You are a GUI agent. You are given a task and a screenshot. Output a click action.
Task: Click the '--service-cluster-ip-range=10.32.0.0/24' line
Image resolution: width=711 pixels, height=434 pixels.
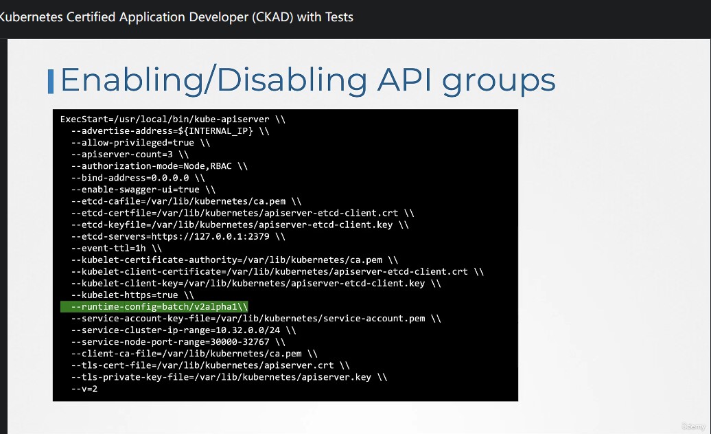pos(184,330)
